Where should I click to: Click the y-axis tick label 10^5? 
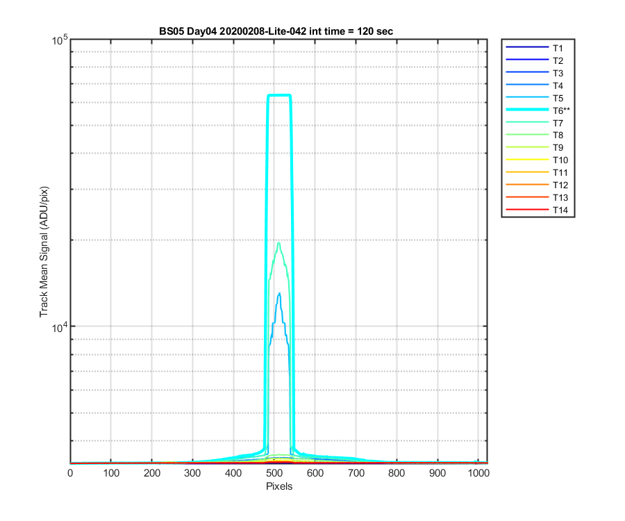click(60, 40)
